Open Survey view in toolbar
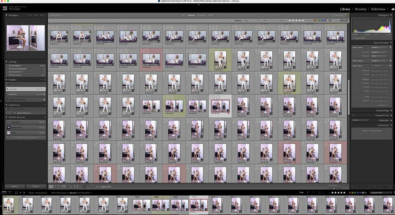The image size is (395, 215). 70,186
